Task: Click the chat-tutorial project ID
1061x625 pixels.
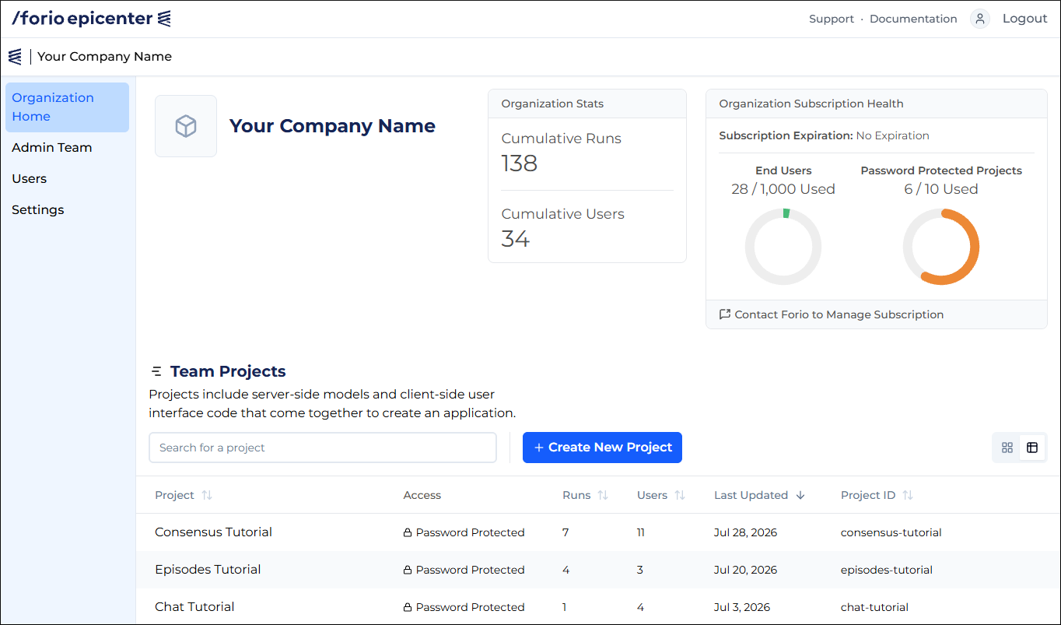Action: [874, 607]
